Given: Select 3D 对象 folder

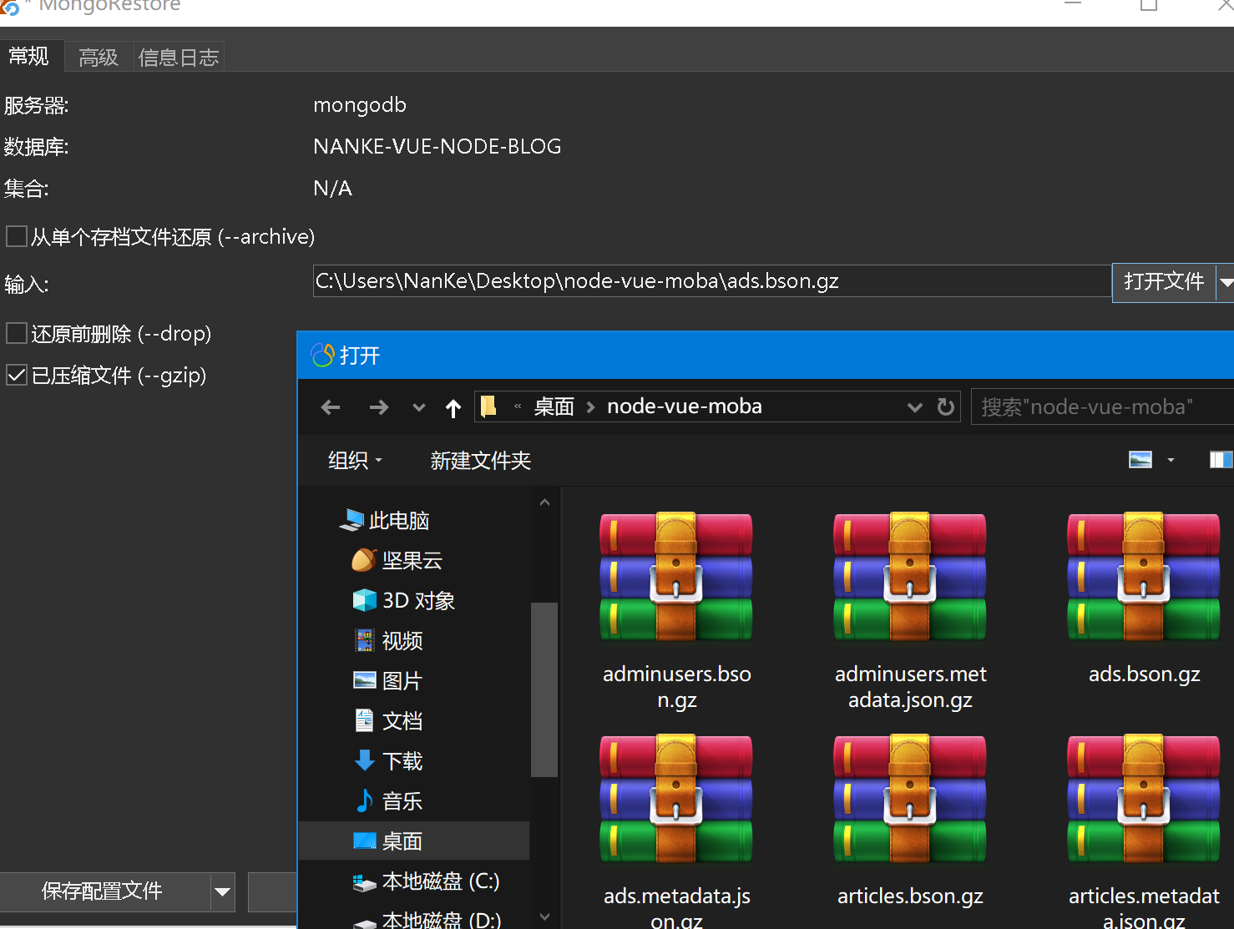Looking at the screenshot, I should 404,600.
